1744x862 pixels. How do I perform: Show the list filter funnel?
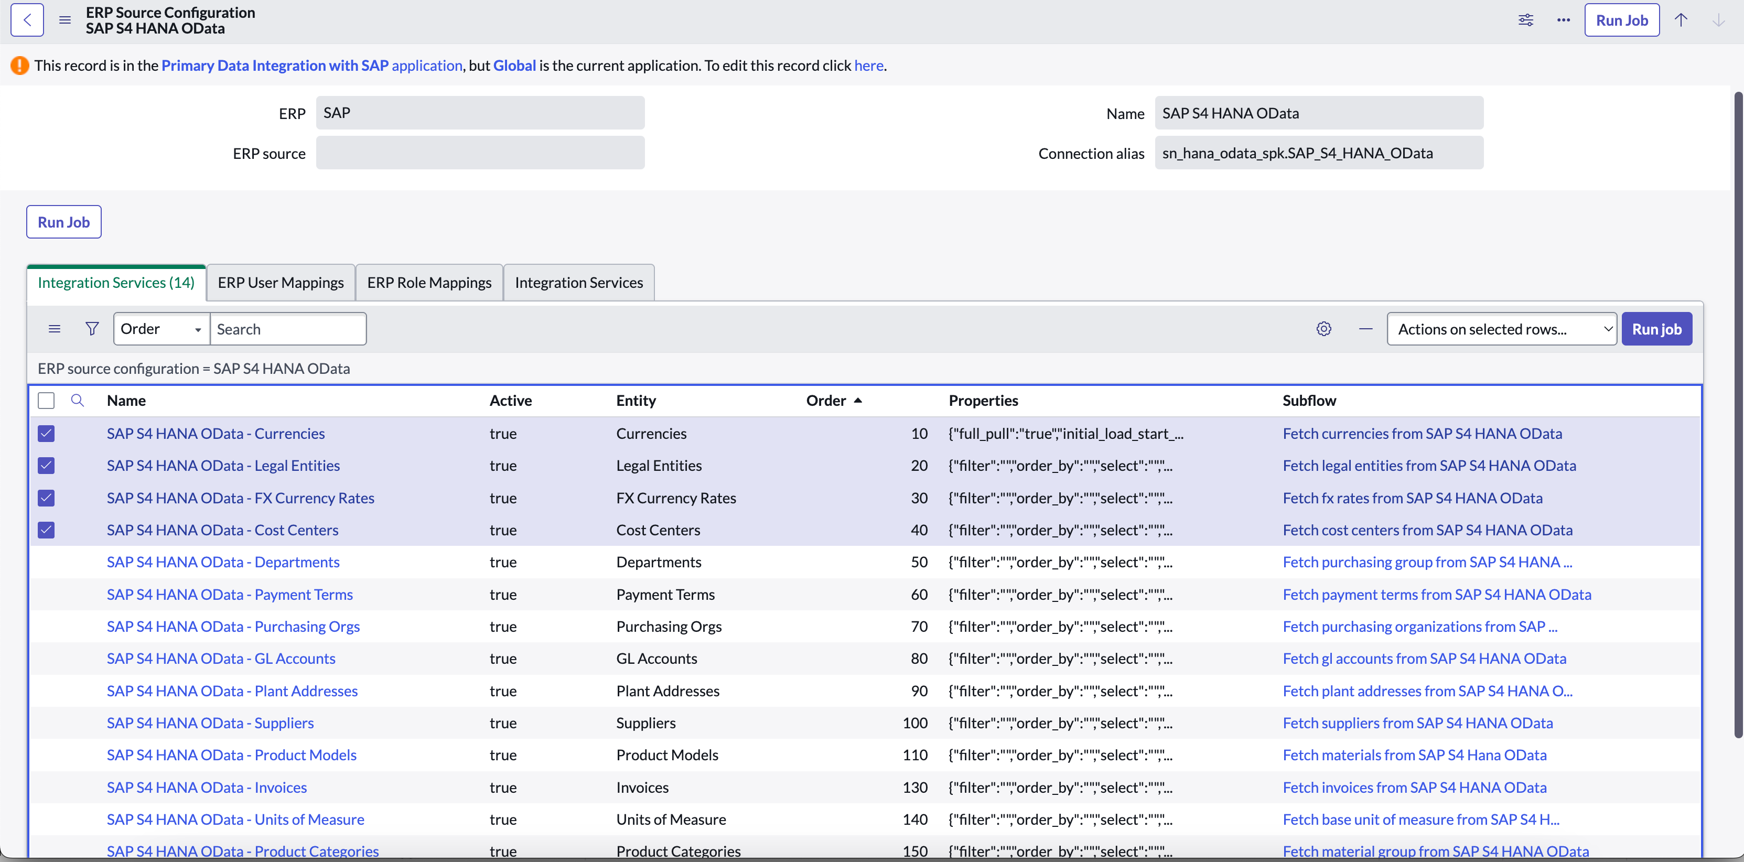click(x=92, y=329)
